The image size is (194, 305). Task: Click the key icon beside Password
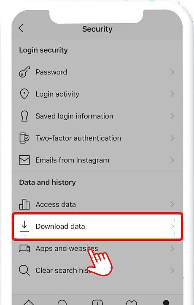point(24,72)
